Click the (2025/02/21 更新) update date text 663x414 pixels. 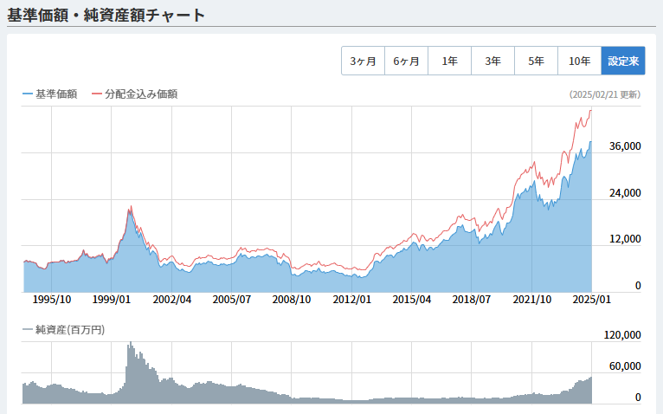click(605, 94)
